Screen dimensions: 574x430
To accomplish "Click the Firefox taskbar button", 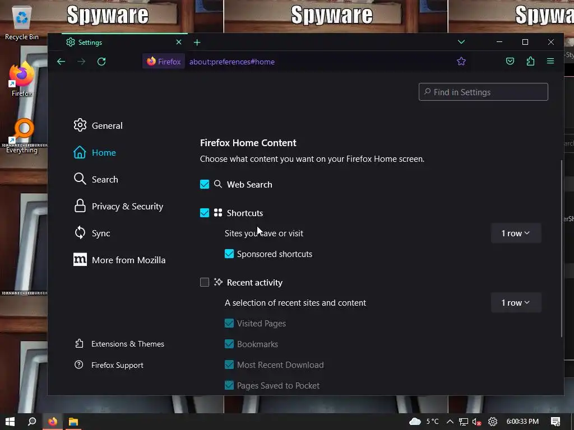I will click(53, 422).
